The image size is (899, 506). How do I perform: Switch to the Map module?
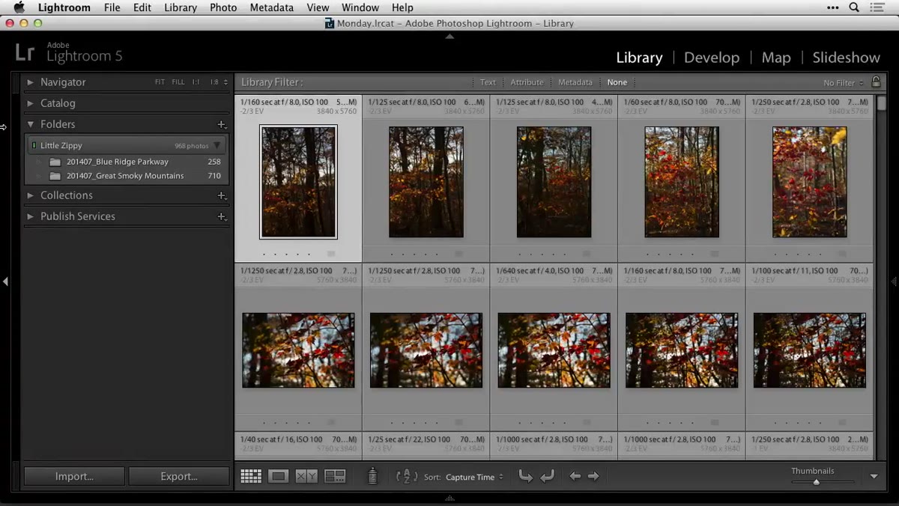pos(776,58)
